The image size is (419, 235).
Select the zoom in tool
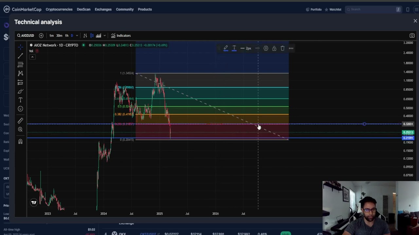click(x=20, y=130)
